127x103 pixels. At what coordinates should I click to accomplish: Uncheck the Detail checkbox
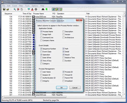[x=63, y=51]
